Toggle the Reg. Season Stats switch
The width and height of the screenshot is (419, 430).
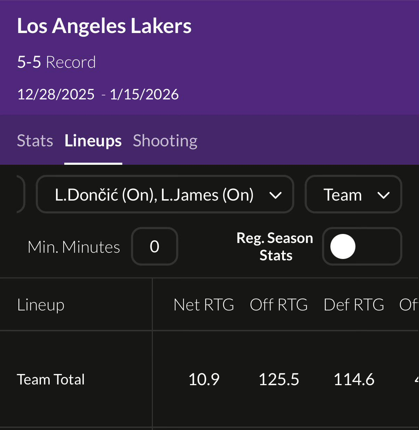pos(362,246)
